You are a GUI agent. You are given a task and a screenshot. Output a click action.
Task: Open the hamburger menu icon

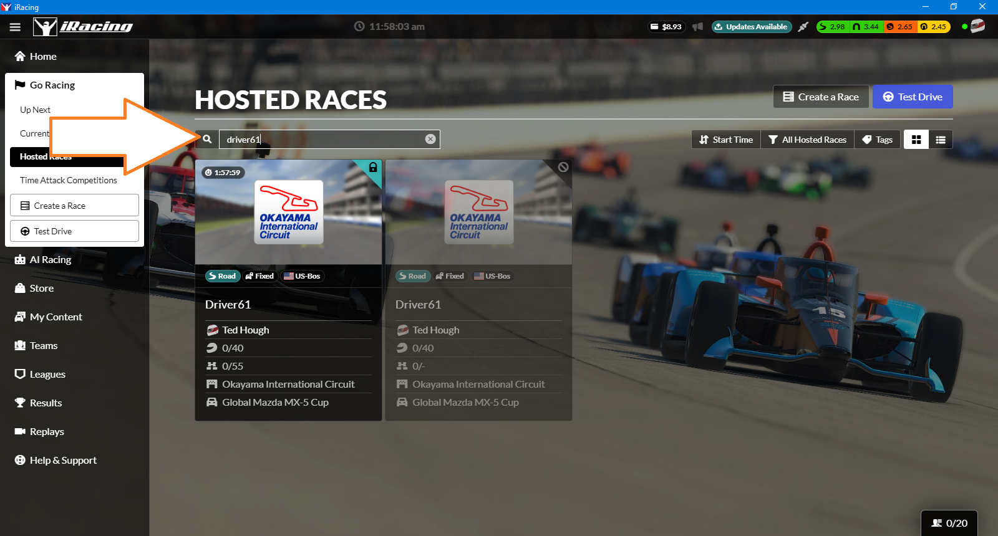[x=15, y=27]
